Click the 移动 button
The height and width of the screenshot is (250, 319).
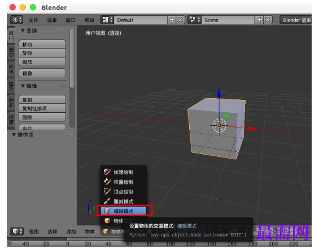pyautogui.click(x=42, y=45)
